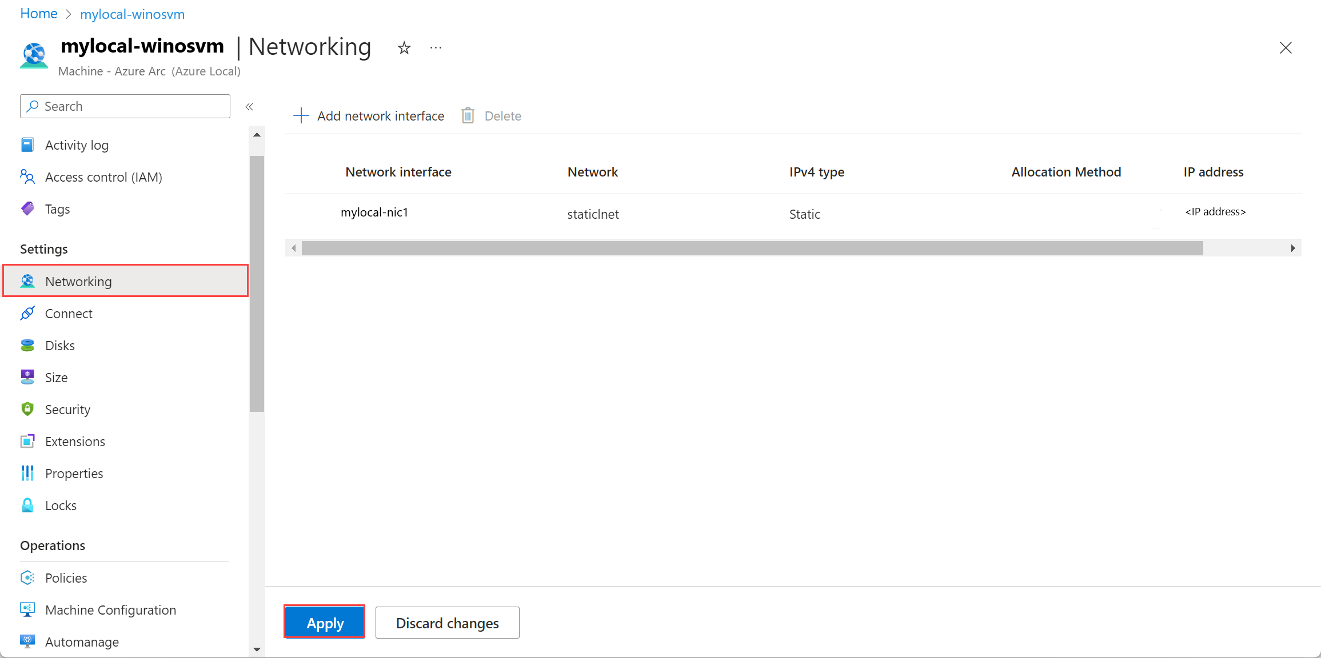
Task: Click the Tags icon
Action: (x=27, y=209)
